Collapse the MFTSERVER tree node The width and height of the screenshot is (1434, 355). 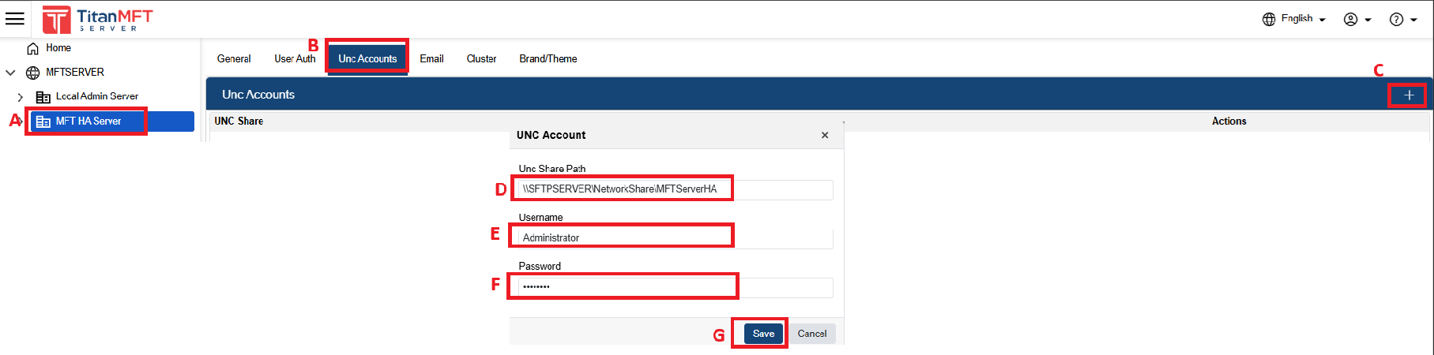(x=11, y=73)
